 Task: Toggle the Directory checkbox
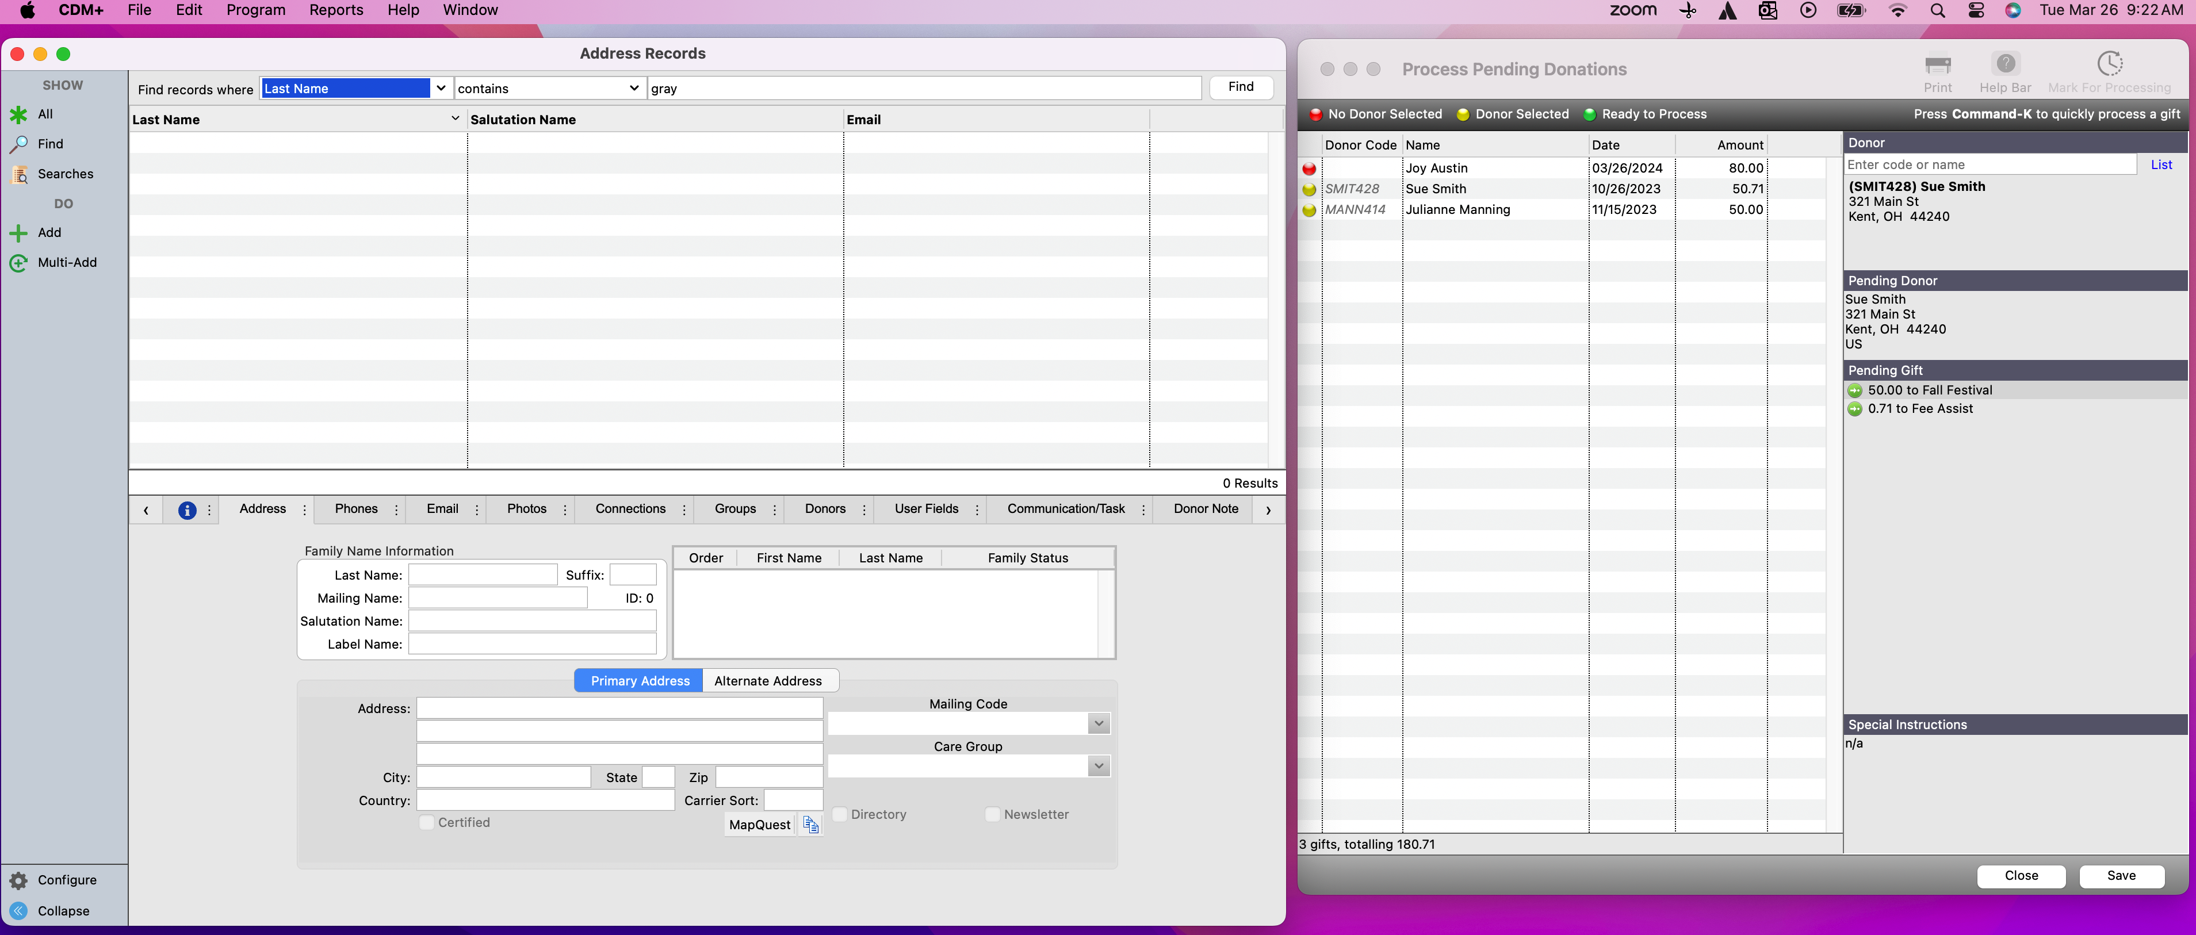[x=839, y=814]
